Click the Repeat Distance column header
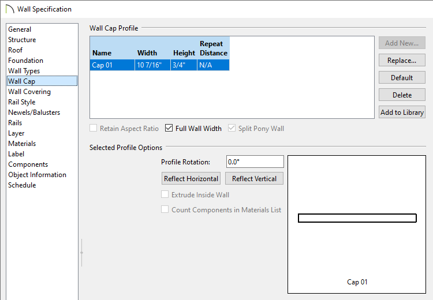The width and height of the screenshot is (433, 300). [213, 48]
